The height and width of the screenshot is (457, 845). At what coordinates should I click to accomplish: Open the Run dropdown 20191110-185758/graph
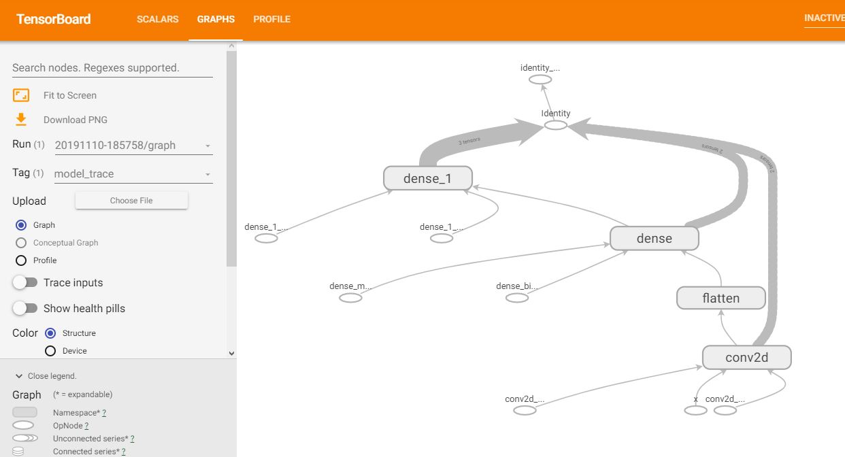pos(133,145)
